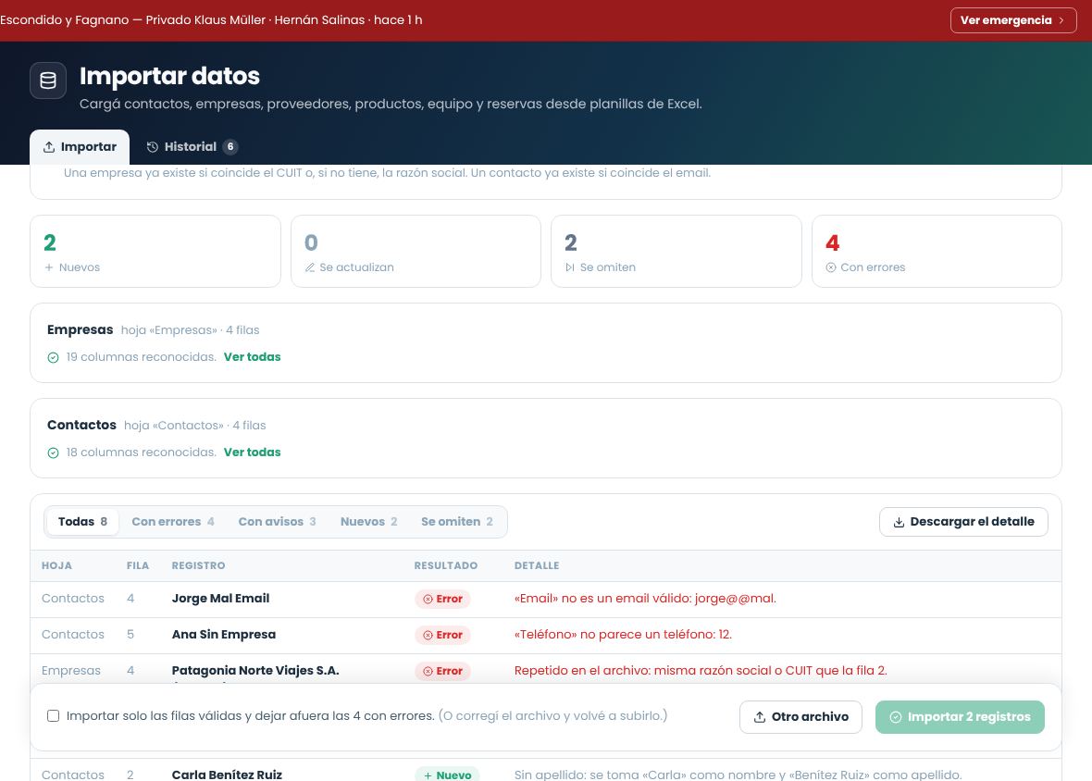This screenshot has width=1092, height=781.
Task: Click the invalid email detail for jorge@@mal
Action: (x=645, y=599)
